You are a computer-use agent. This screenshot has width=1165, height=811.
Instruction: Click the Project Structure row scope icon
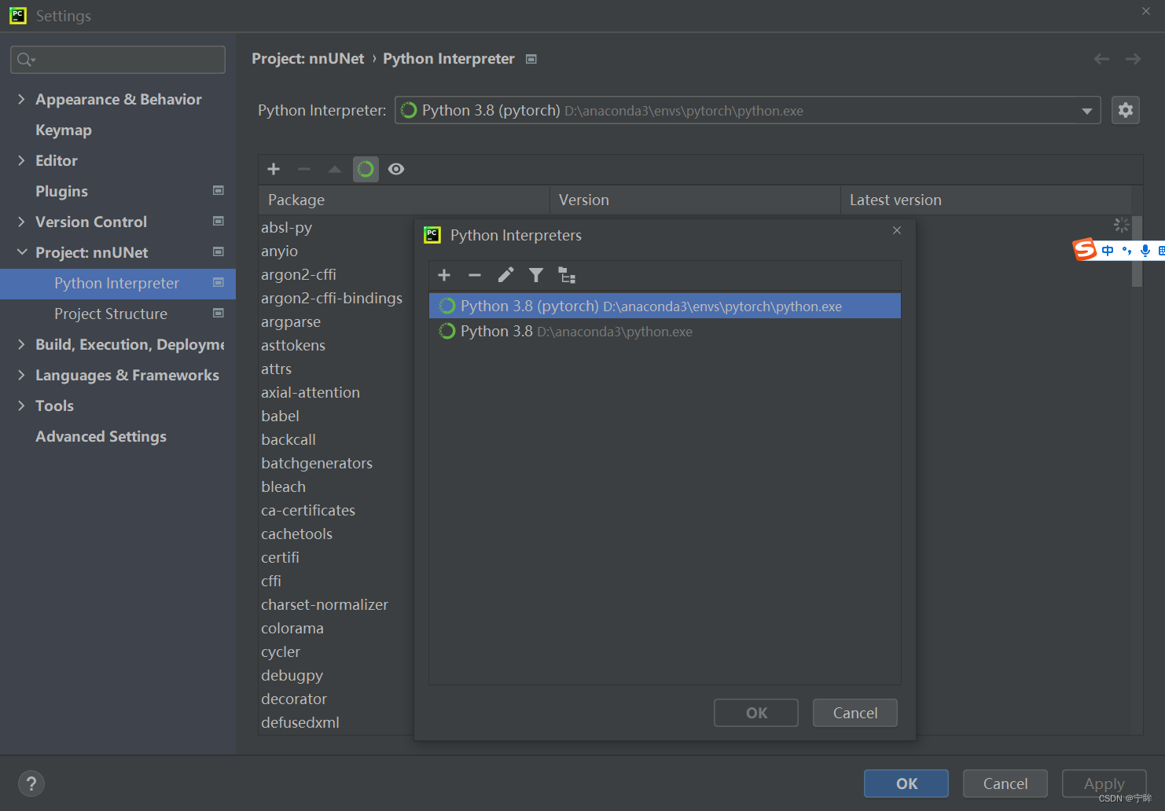click(219, 313)
